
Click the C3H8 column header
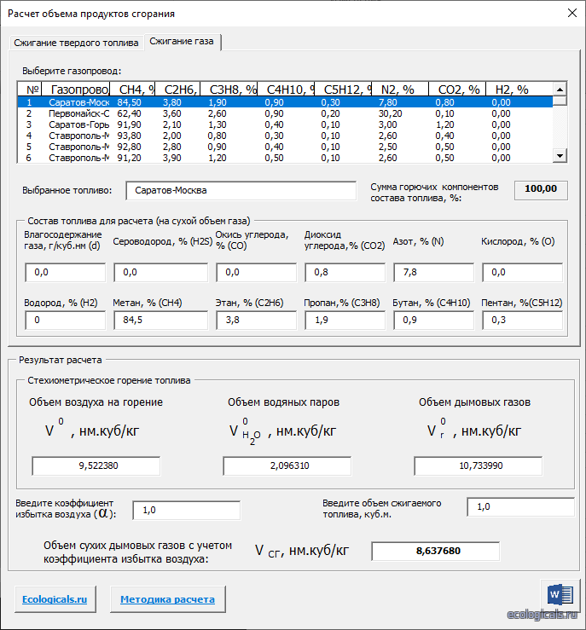point(229,90)
